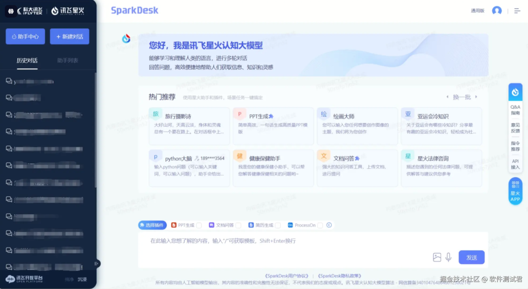Collapse plugin bar with circular arrow icon
This screenshot has height=289, width=528.
(x=329, y=225)
